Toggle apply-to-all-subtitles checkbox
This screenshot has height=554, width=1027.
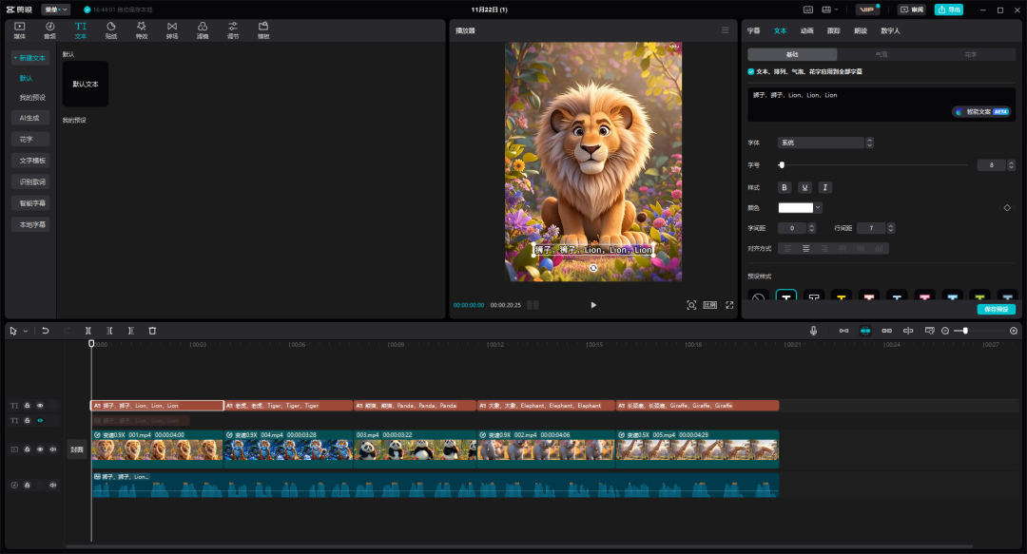coord(751,71)
